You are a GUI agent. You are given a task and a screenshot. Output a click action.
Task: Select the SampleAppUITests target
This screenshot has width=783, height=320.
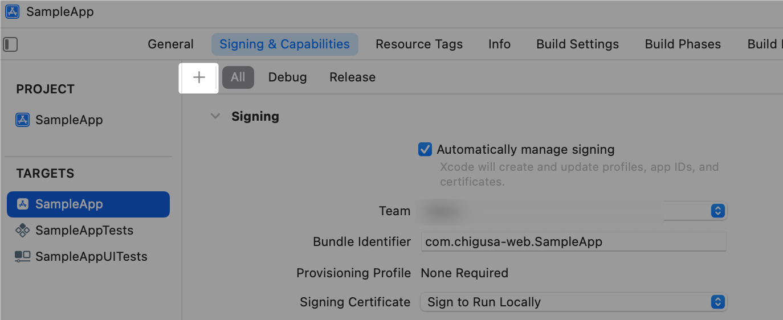pos(91,257)
